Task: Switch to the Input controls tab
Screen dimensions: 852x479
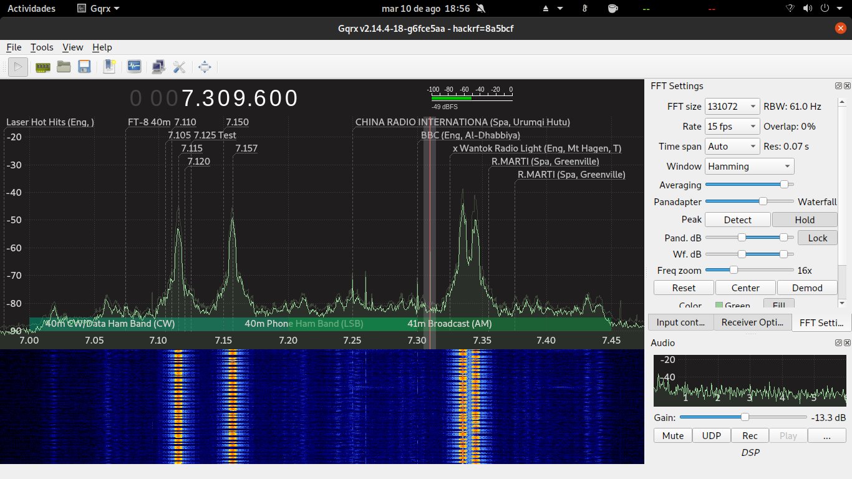Action: [680, 322]
